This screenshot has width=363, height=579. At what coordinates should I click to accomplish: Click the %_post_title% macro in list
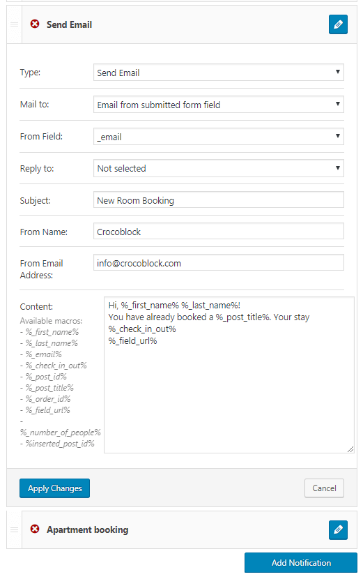[49, 388]
